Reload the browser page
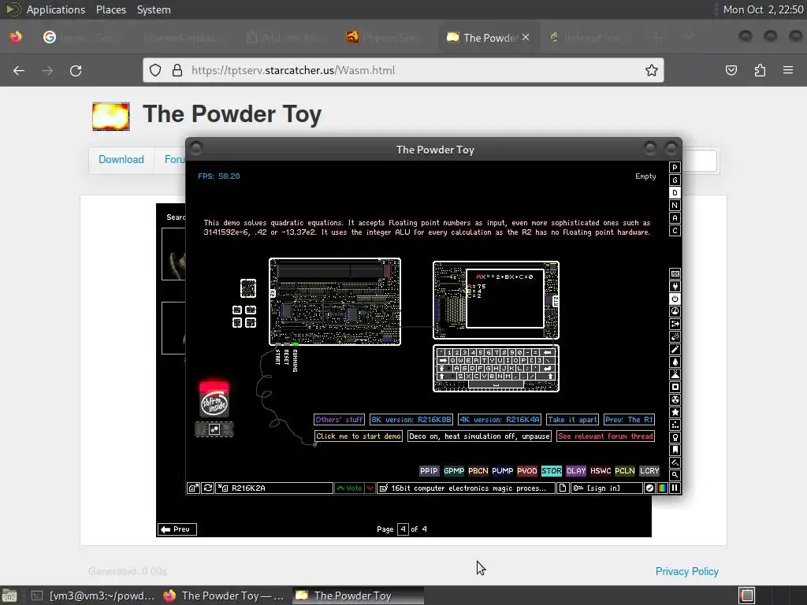The image size is (807, 605). point(76,70)
